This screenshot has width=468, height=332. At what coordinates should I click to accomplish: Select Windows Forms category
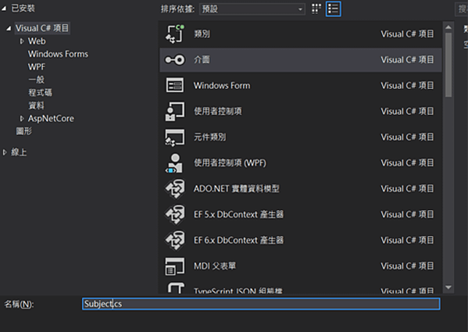[58, 54]
